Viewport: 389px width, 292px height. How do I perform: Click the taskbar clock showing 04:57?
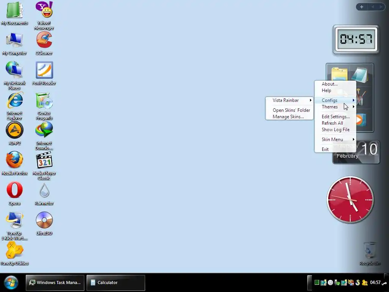point(378,282)
